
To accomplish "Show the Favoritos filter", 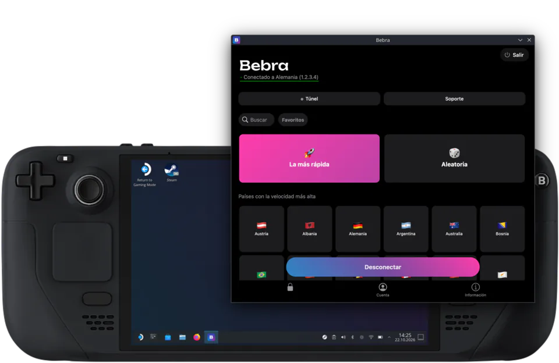I will pyautogui.click(x=293, y=120).
